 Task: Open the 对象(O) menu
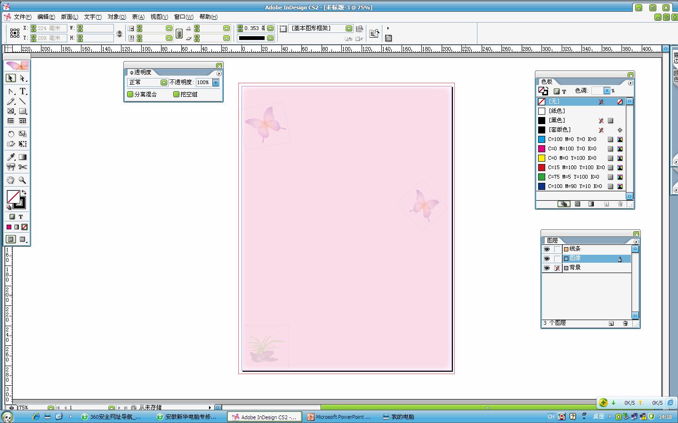coord(116,17)
